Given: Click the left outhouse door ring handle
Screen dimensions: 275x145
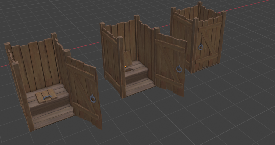Looking at the screenshot, I should point(92,98).
